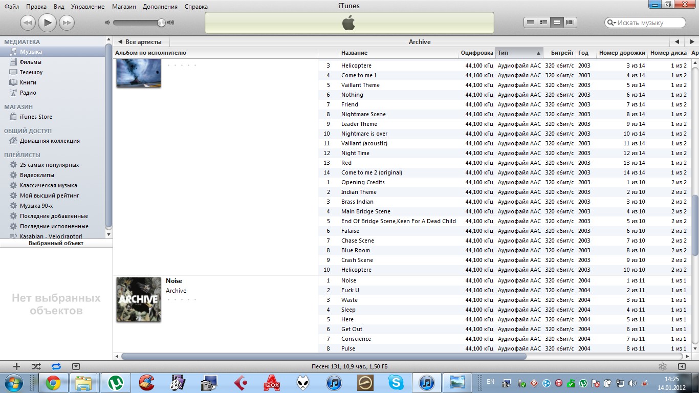The height and width of the screenshot is (393, 699).
Task: Sort by the Оцифровка column header
Action: [x=477, y=53]
